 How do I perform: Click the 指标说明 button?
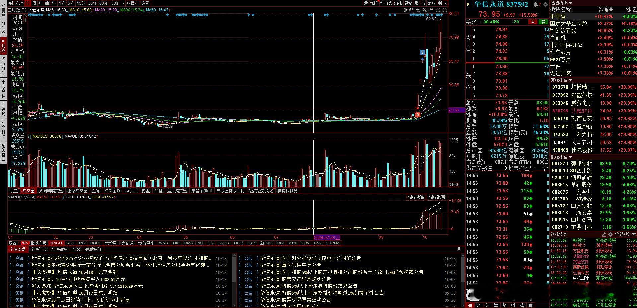(437, 197)
